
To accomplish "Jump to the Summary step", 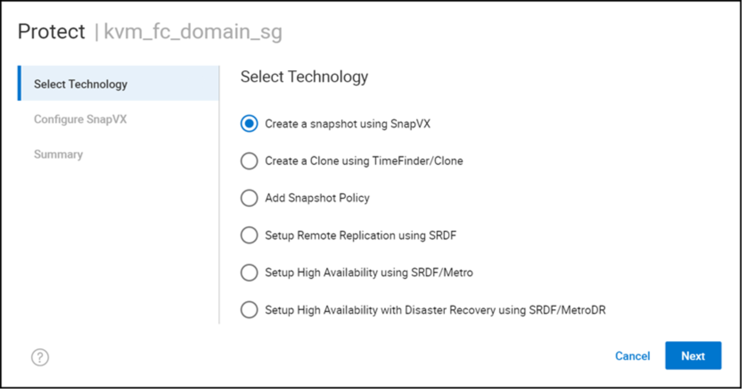I will 58,154.
